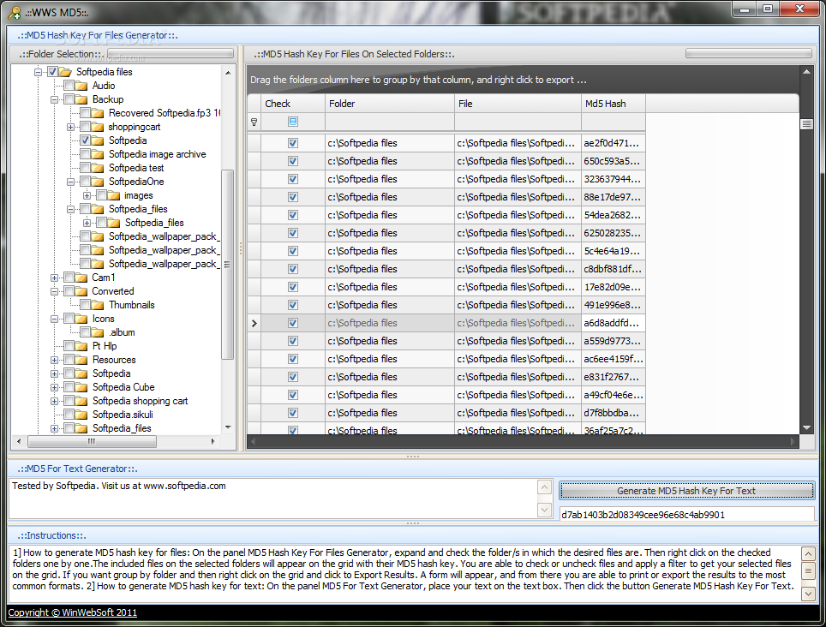This screenshot has height=627, width=826.
Task: Click the hash grid vertical scroll thumb
Action: (x=806, y=124)
